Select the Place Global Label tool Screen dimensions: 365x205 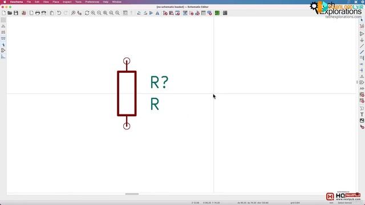click(362, 82)
